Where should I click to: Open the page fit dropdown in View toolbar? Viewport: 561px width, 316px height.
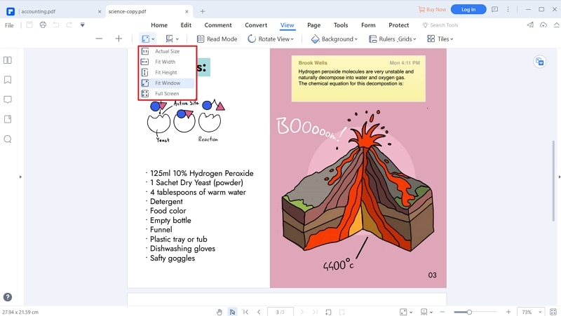148,39
